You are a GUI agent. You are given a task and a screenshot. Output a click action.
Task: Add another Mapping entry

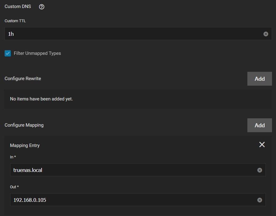pos(259,125)
